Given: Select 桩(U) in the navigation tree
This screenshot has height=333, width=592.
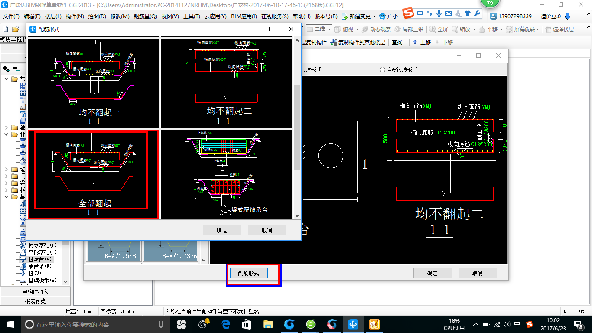Looking at the screenshot, I should 35,273.
